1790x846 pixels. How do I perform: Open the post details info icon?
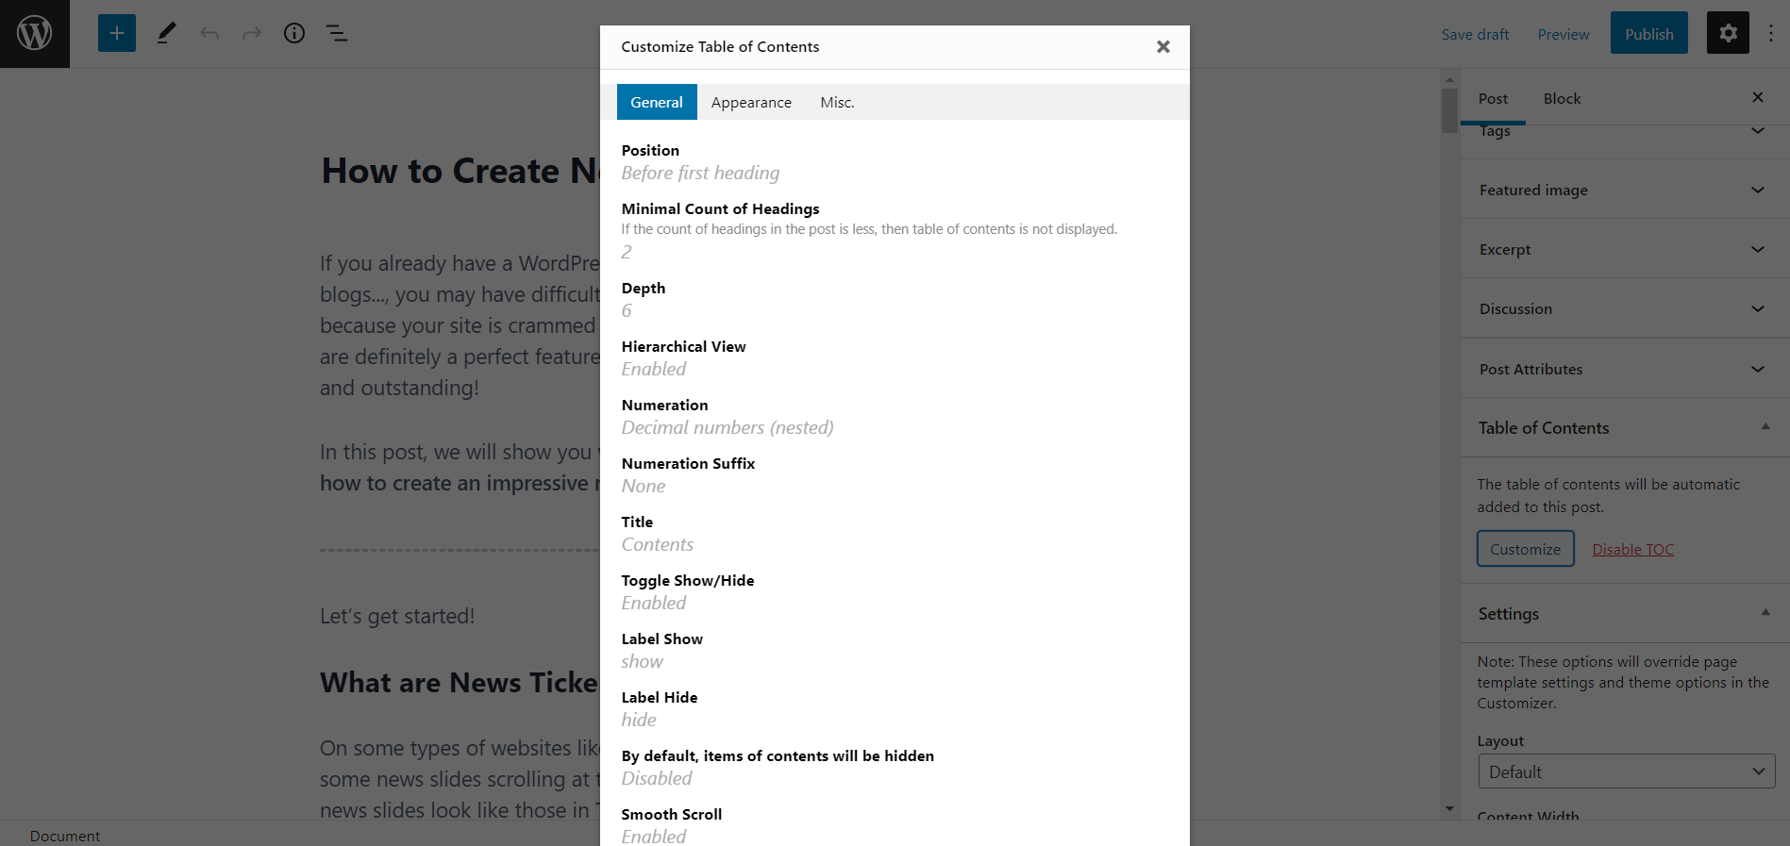point(294,34)
